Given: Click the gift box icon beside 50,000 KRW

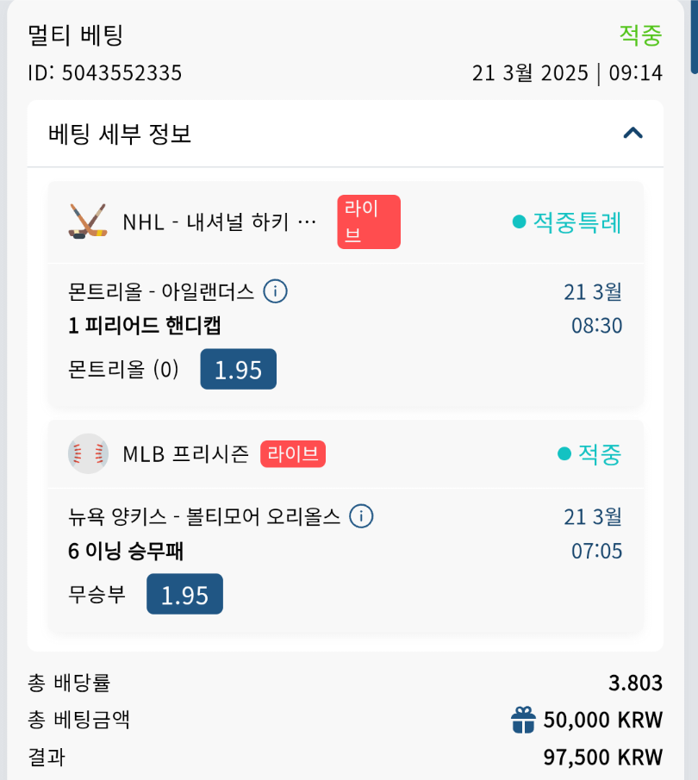Looking at the screenshot, I should click(x=523, y=719).
